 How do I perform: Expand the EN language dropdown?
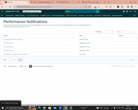[x=131, y=11]
